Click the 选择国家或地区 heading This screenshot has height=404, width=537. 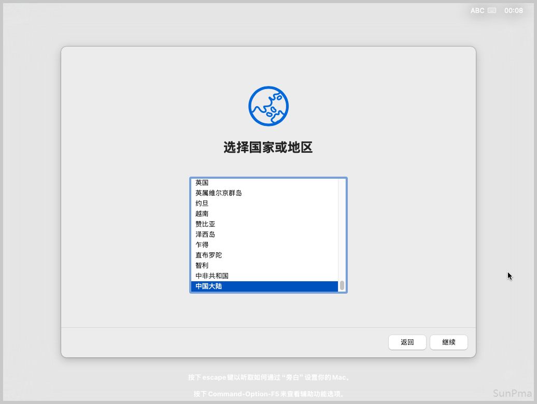[268, 148]
